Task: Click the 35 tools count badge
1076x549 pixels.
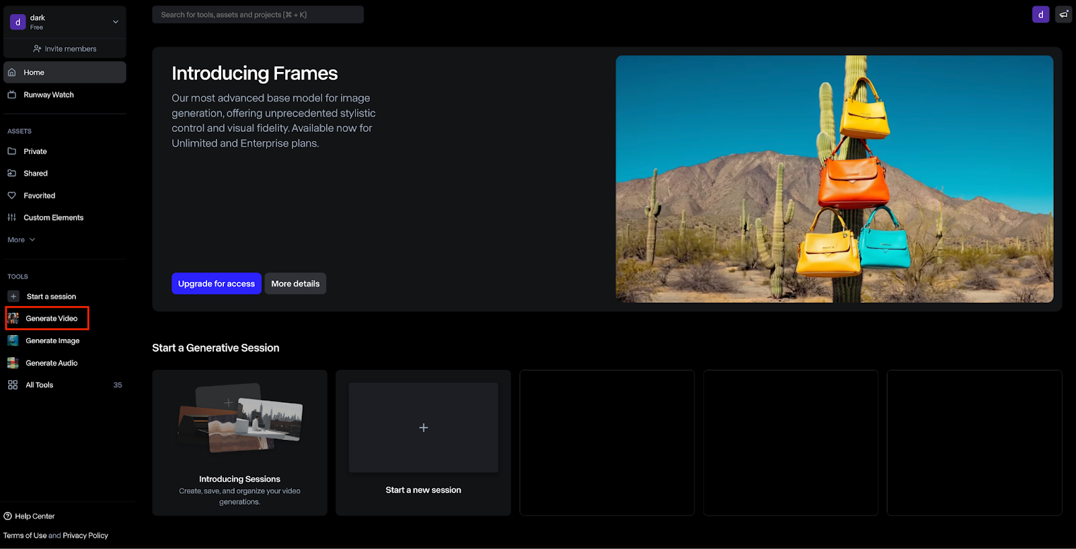Action: (x=118, y=386)
